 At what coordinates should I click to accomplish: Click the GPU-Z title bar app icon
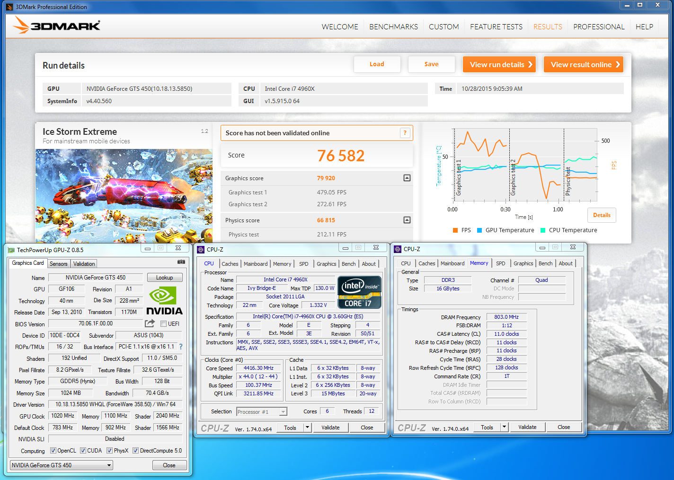coord(11,250)
